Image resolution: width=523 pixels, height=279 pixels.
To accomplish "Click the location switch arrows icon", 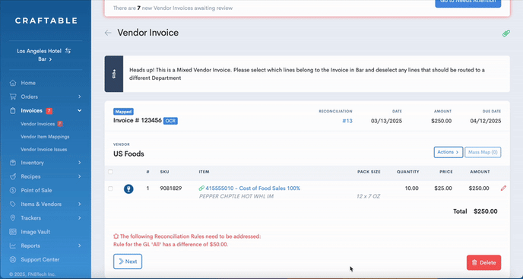I will pyautogui.click(x=68, y=51).
